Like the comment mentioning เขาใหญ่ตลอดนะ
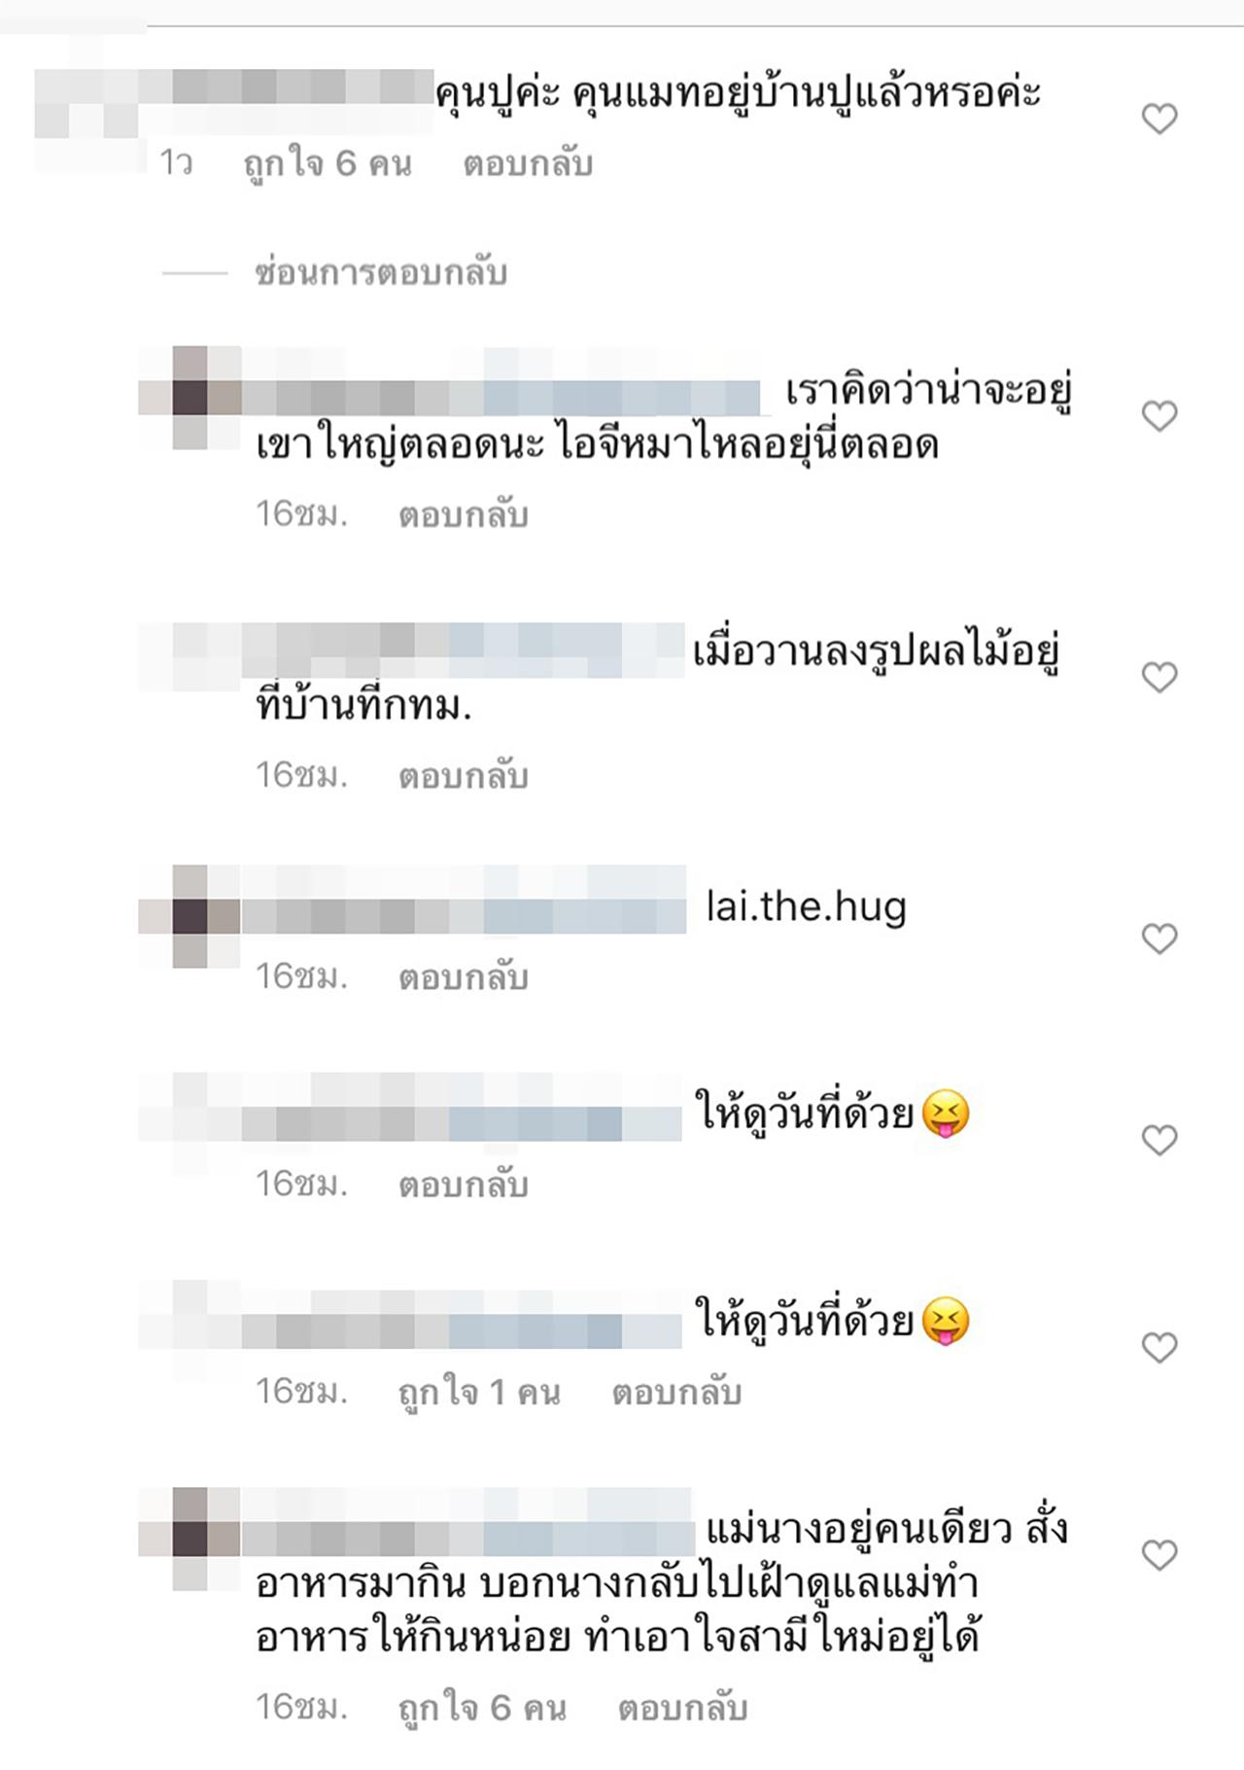The width and height of the screenshot is (1244, 1770). tap(1158, 416)
